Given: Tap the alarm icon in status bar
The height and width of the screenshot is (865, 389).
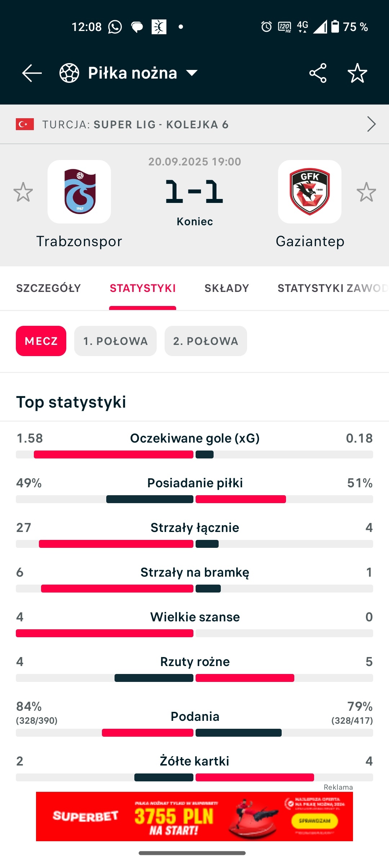Looking at the screenshot, I should click(x=267, y=27).
